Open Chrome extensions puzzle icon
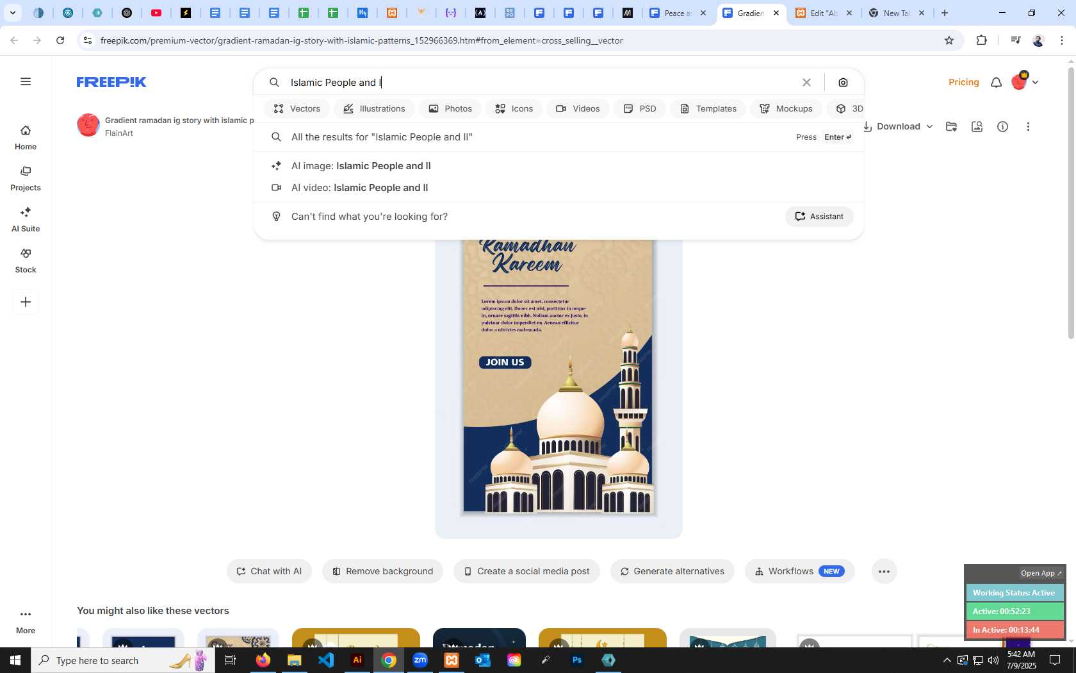Screen dimensions: 1076x673 [981, 40]
